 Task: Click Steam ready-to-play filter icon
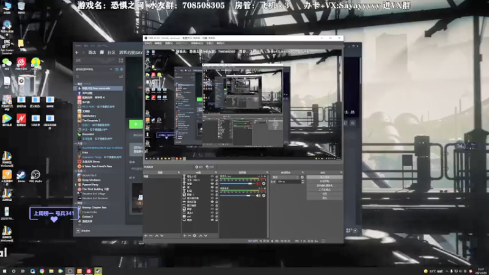pyautogui.click(x=121, y=69)
